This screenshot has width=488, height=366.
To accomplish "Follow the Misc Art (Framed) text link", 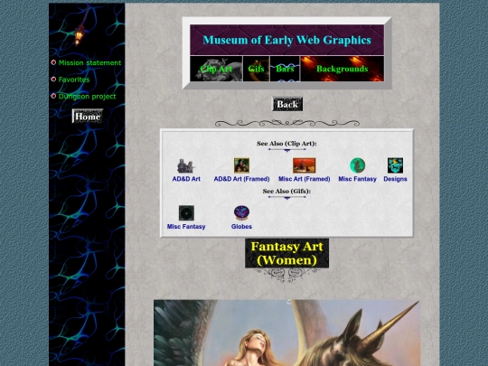I will 304,179.
